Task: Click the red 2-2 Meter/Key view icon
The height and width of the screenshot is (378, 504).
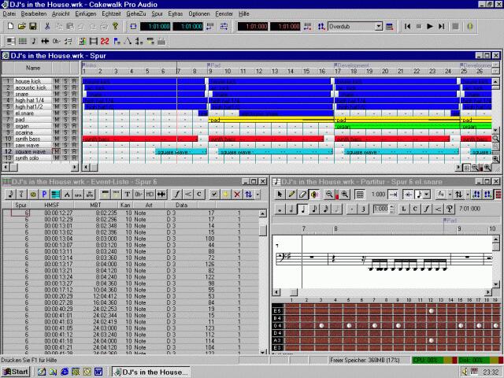Action: (105, 41)
